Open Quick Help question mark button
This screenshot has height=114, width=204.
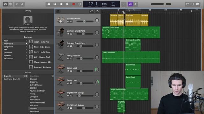[11, 4]
